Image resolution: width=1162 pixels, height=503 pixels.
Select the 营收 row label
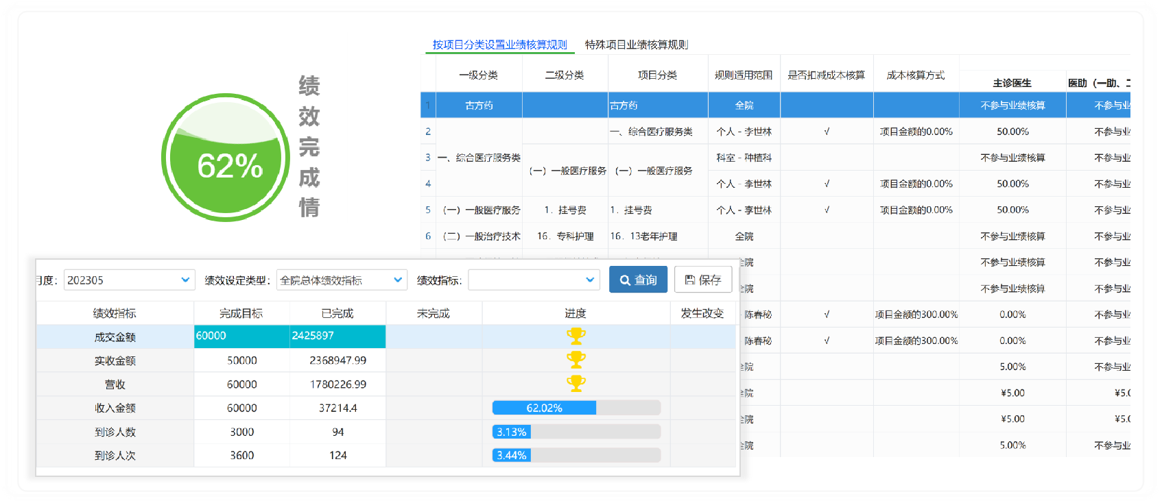pos(115,384)
